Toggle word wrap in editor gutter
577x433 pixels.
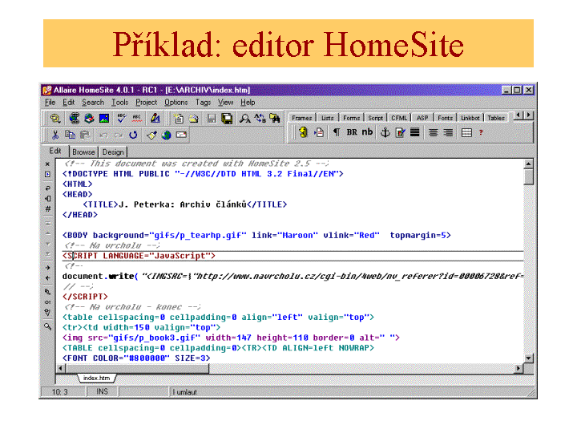48,188
